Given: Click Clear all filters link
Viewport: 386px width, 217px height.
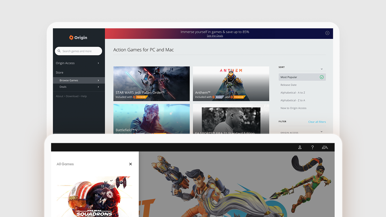Looking at the screenshot, I should (317, 122).
